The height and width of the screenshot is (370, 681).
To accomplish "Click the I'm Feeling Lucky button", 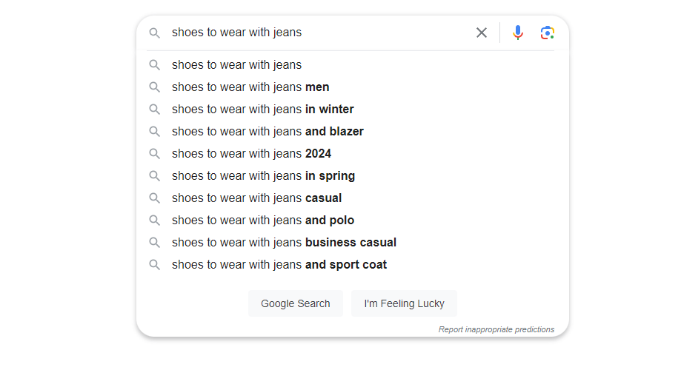I will tap(404, 303).
